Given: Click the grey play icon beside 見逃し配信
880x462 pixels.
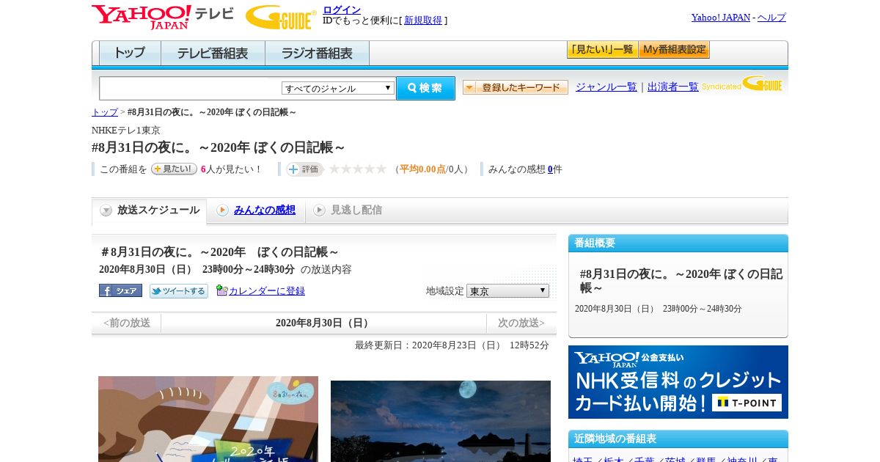Looking at the screenshot, I should pos(319,210).
